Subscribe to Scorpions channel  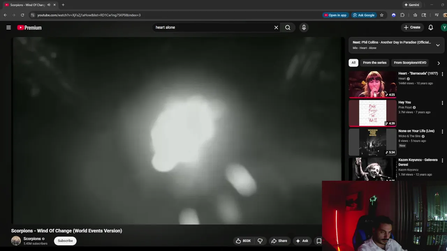tap(65, 241)
